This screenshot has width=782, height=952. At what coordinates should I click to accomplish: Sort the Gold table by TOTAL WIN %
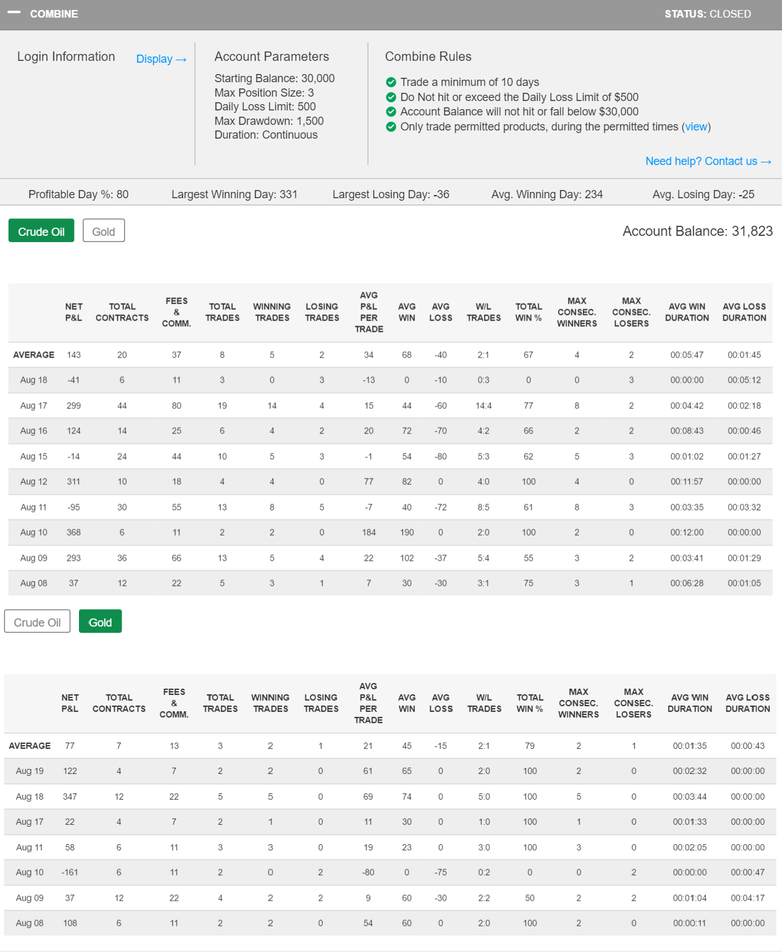(x=529, y=703)
